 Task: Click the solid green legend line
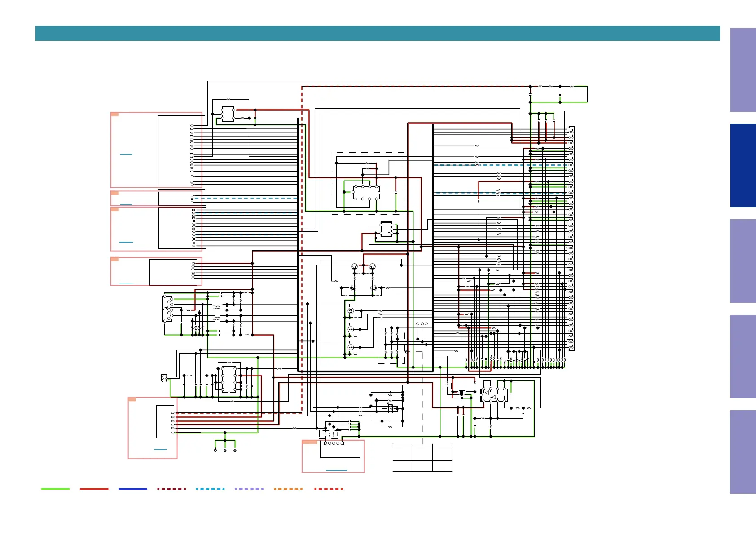tap(55, 489)
